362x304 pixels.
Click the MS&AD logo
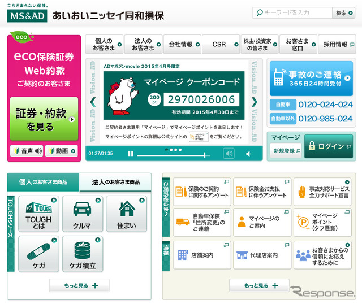pos(27,16)
